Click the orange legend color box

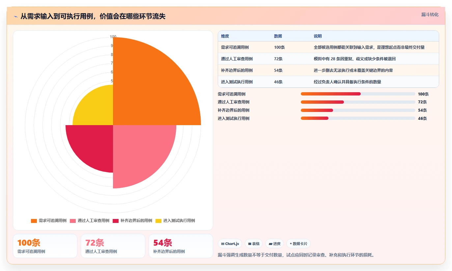pyautogui.click(x=34, y=221)
